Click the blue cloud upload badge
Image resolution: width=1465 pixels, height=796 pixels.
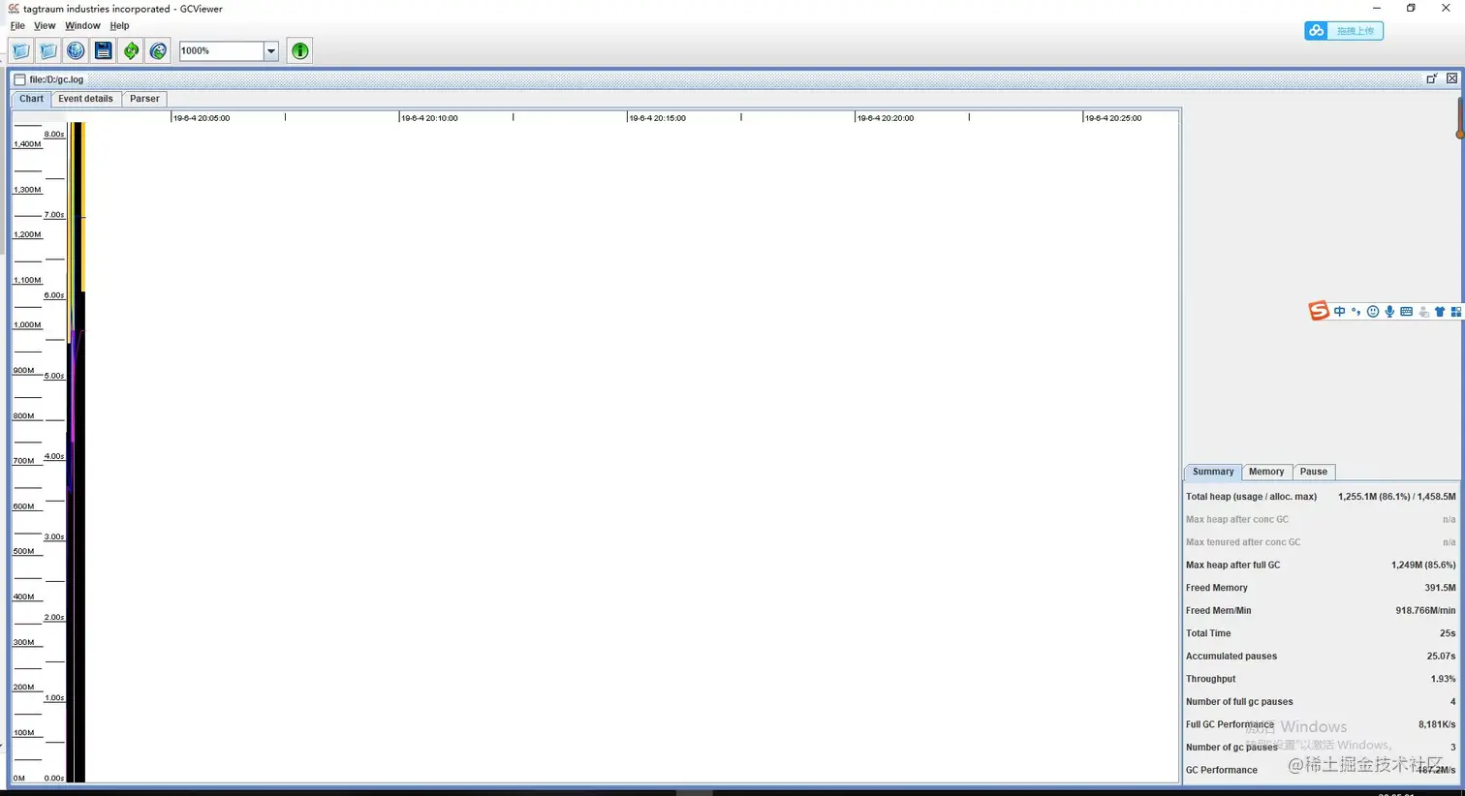click(x=1344, y=31)
